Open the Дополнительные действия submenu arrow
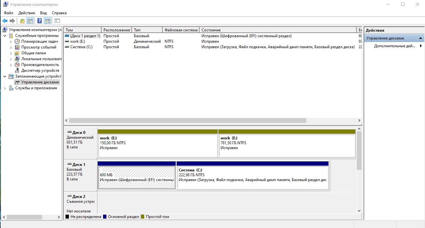This screenshot has height=228, width=425. (421, 46)
